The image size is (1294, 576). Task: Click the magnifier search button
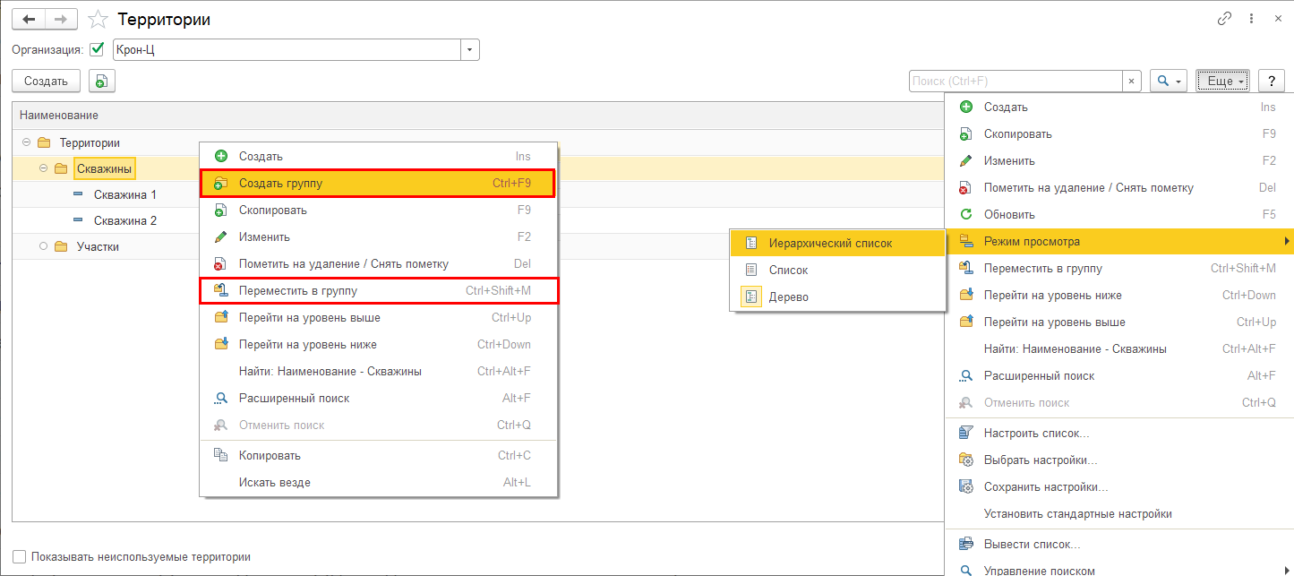tap(1168, 82)
